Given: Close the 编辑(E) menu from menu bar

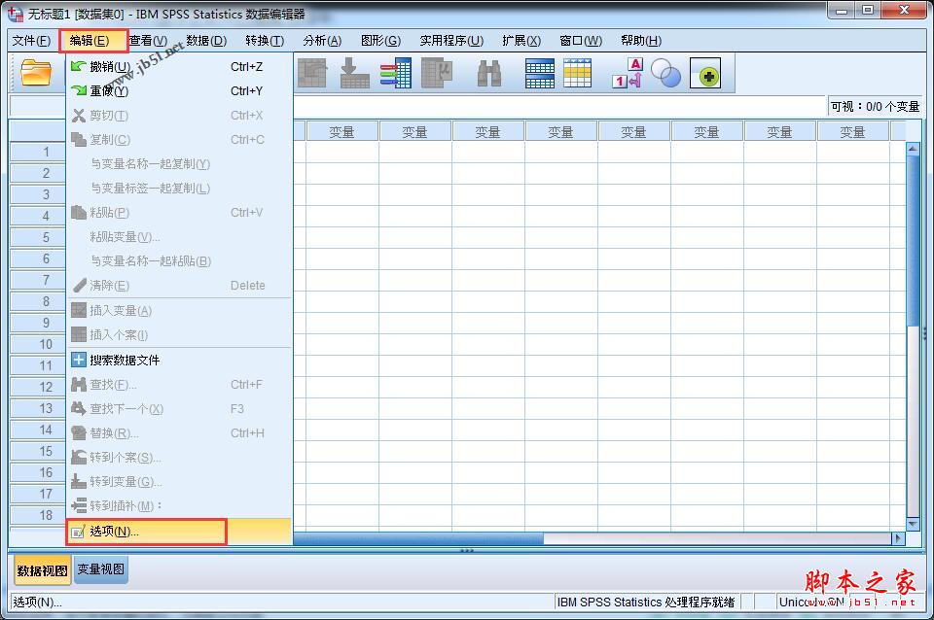Looking at the screenshot, I should coord(90,41).
